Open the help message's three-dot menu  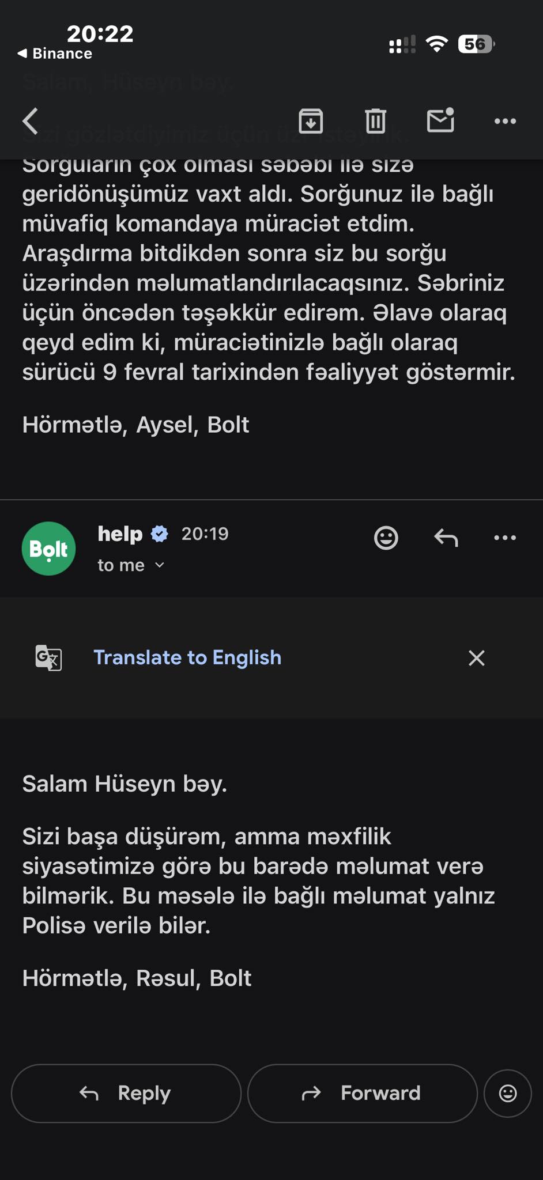pos(505,538)
